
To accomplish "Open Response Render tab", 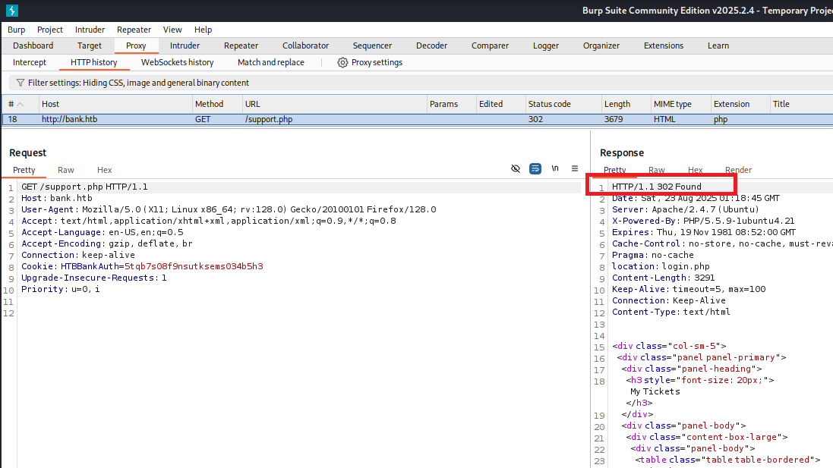I will [x=738, y=170].
